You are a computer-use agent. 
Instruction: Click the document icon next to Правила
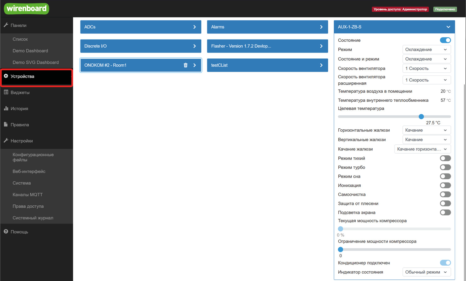pos(6,124)
